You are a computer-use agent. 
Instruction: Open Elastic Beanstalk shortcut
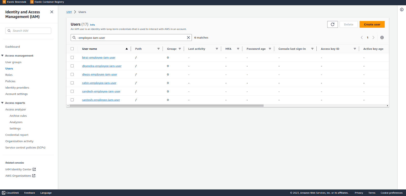[15, 2]
